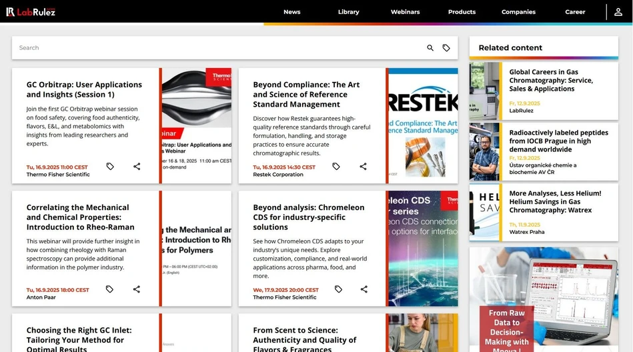
Task: Click the search magnifier icon
Action: click(430, 48)
